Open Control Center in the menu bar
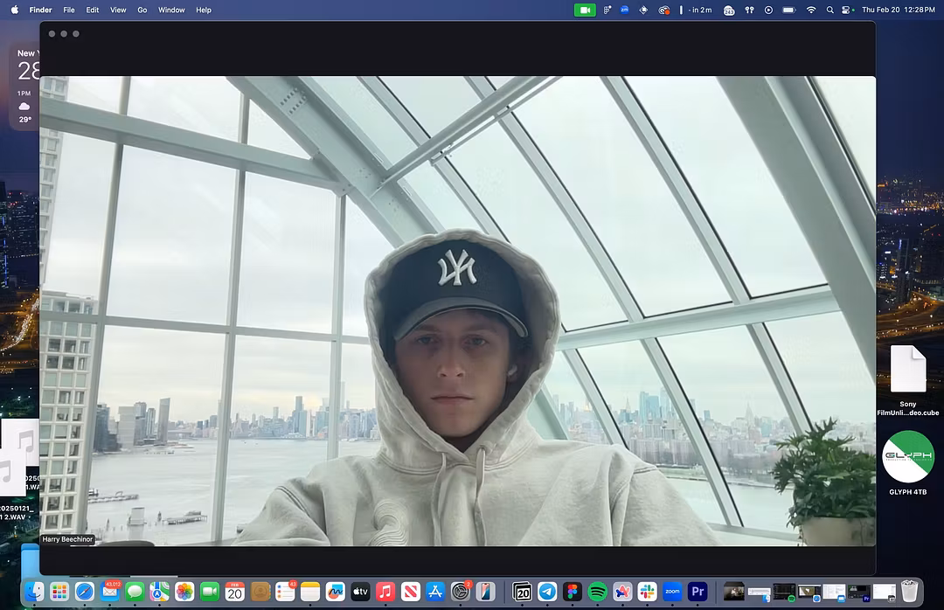The image size is (944, 610). [847, 10]
